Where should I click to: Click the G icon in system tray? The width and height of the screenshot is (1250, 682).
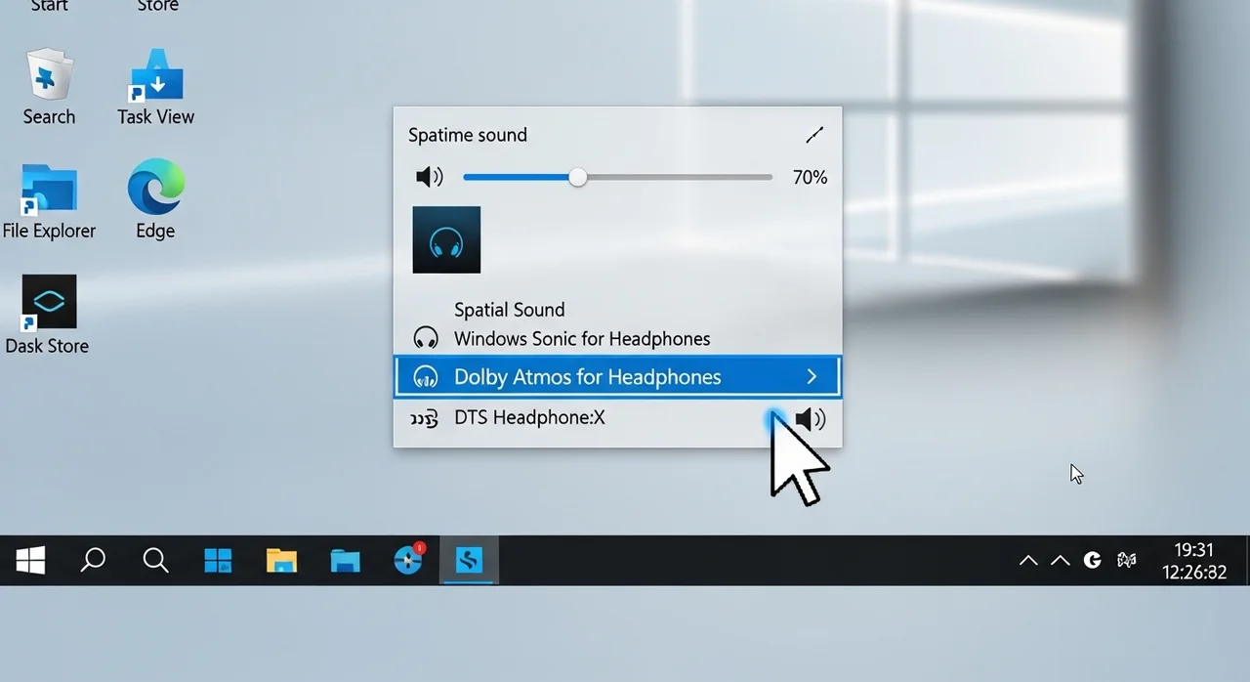(1093, 560)
